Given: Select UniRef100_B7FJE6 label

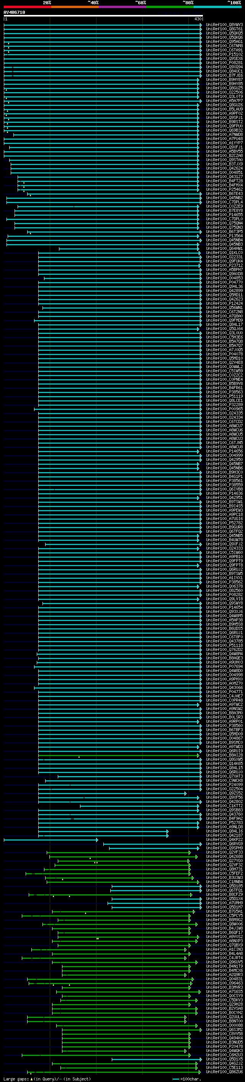Looking at the screenshot, I should (x=224, y=75).
